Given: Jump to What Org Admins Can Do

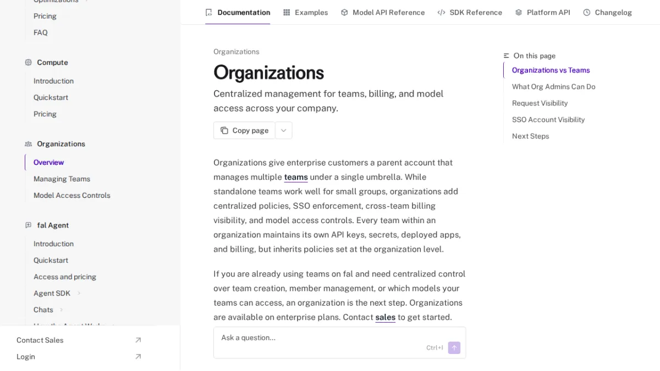Looking at the screenshot, I should tap(554, 87).
